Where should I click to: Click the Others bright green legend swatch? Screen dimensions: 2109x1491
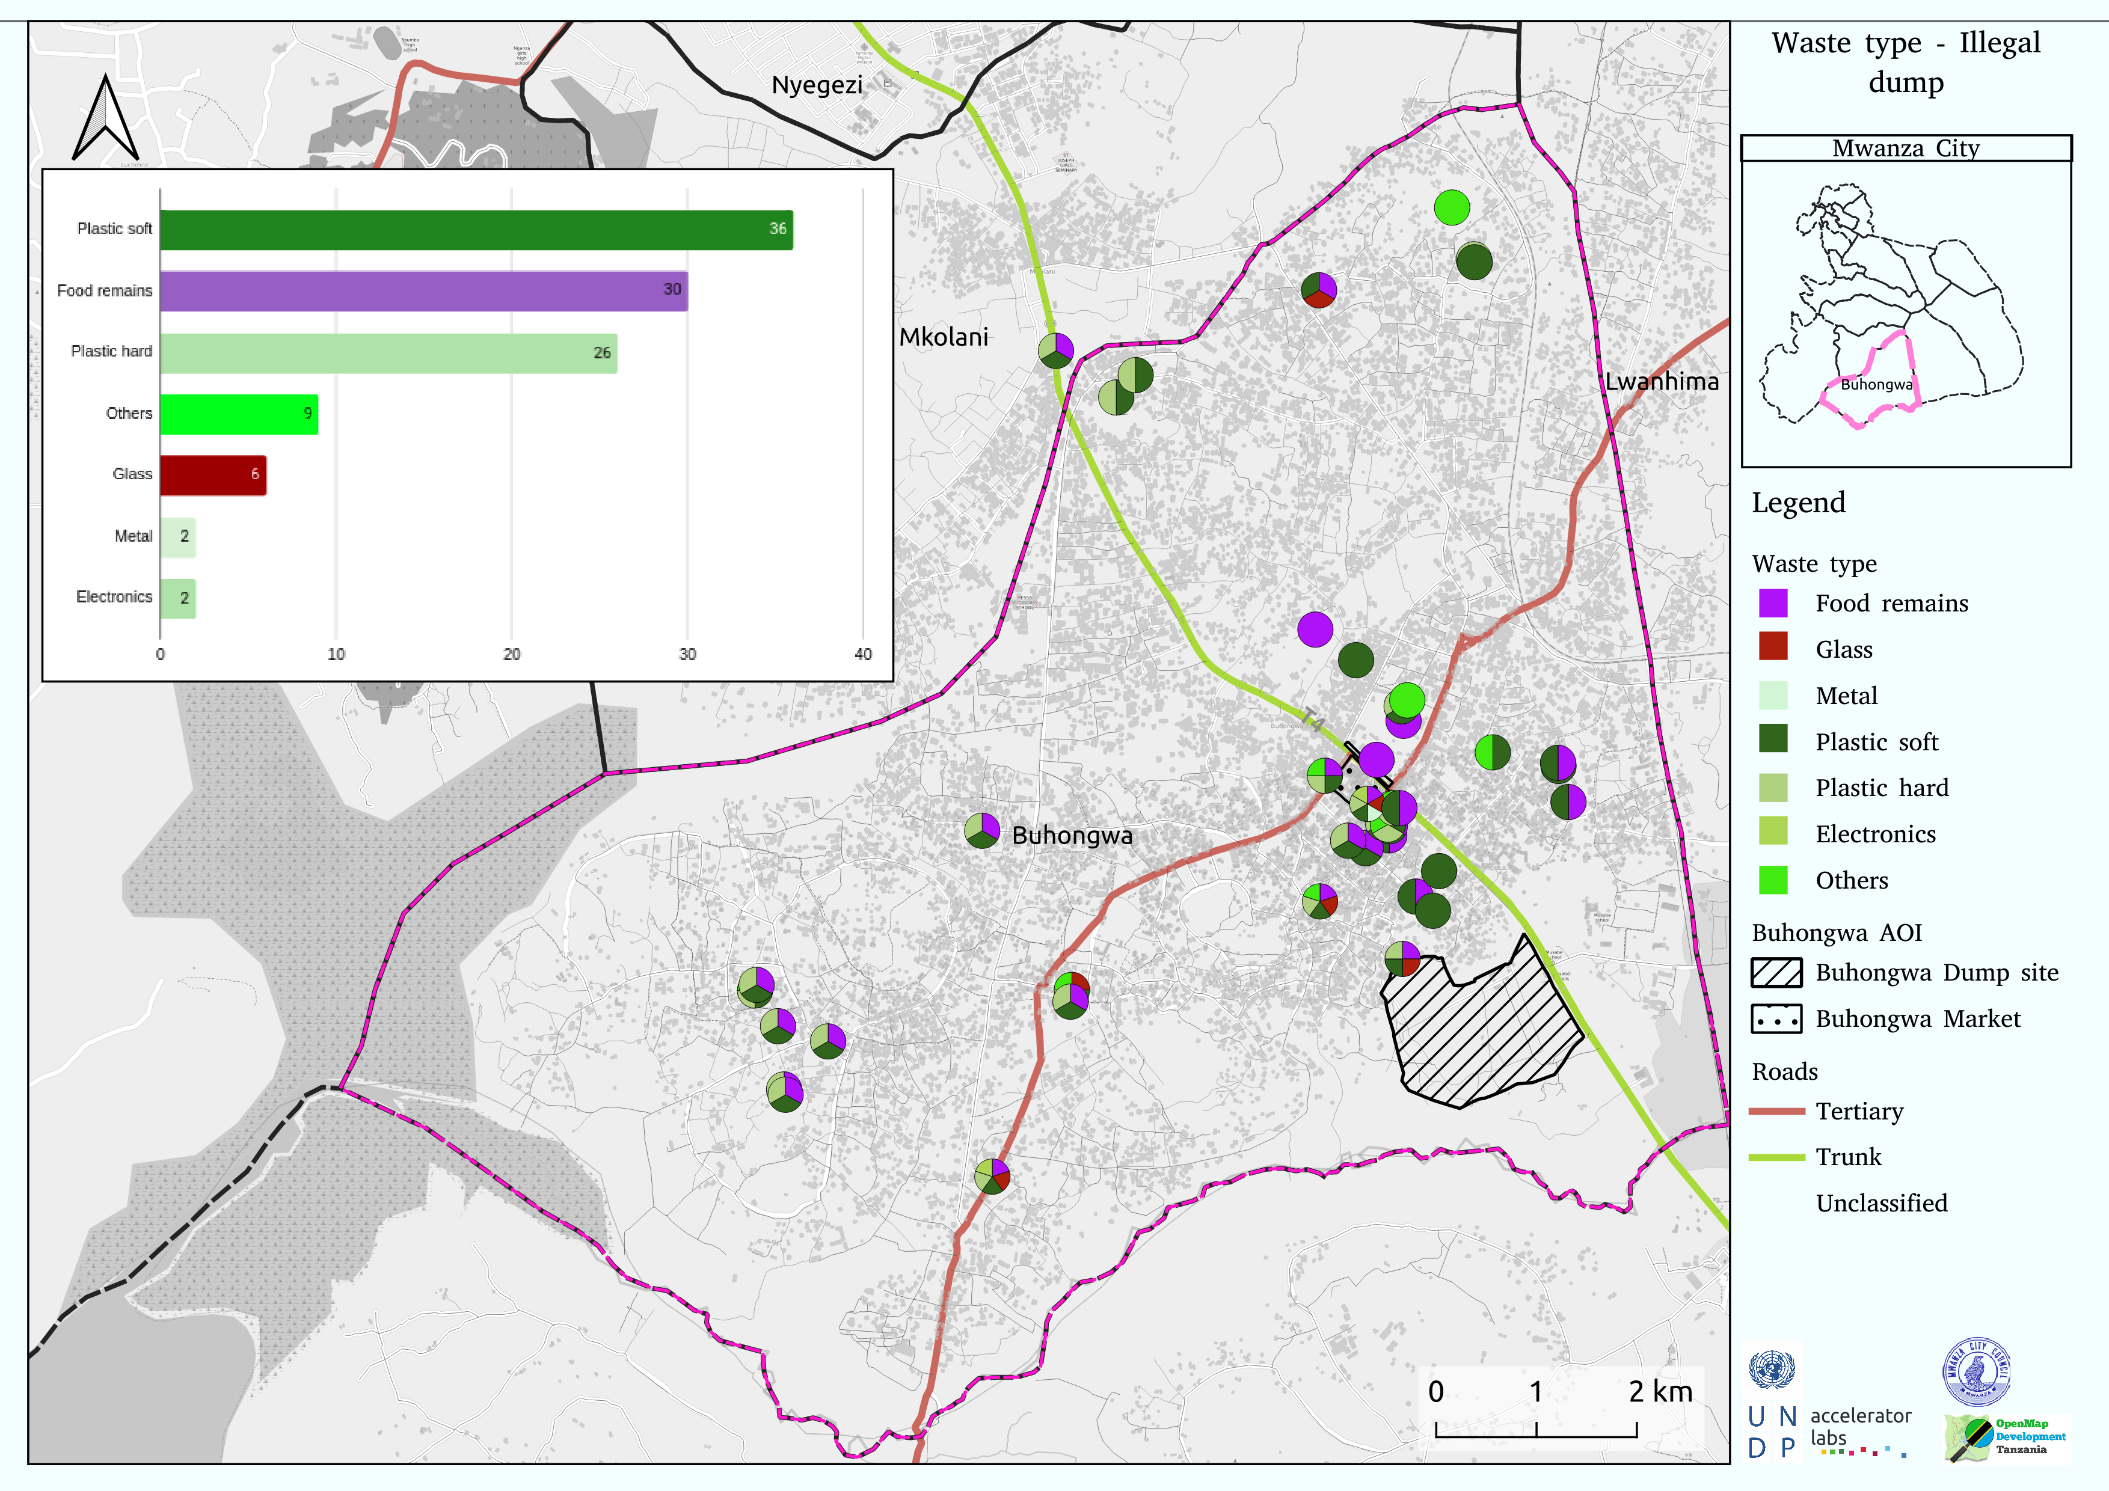[1773, 880]
